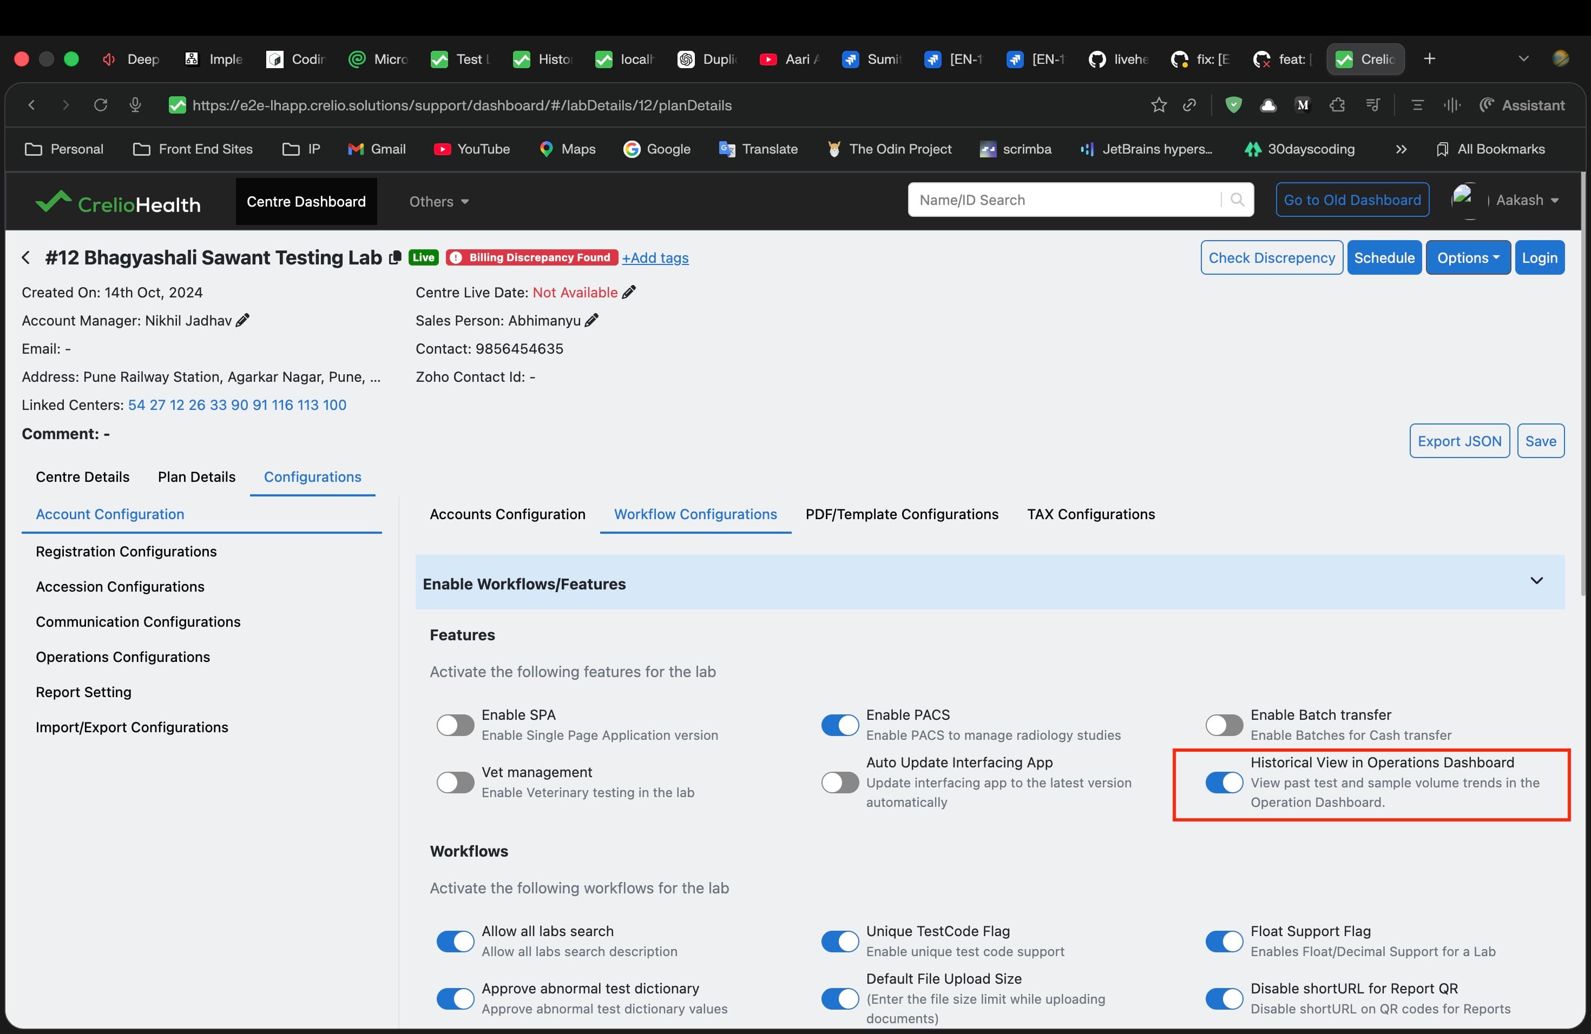Toggle Approve abnormal test dictionary switch
Image resolution: width=1591 pixels, height=1034 pixels.
click(455, 999)
